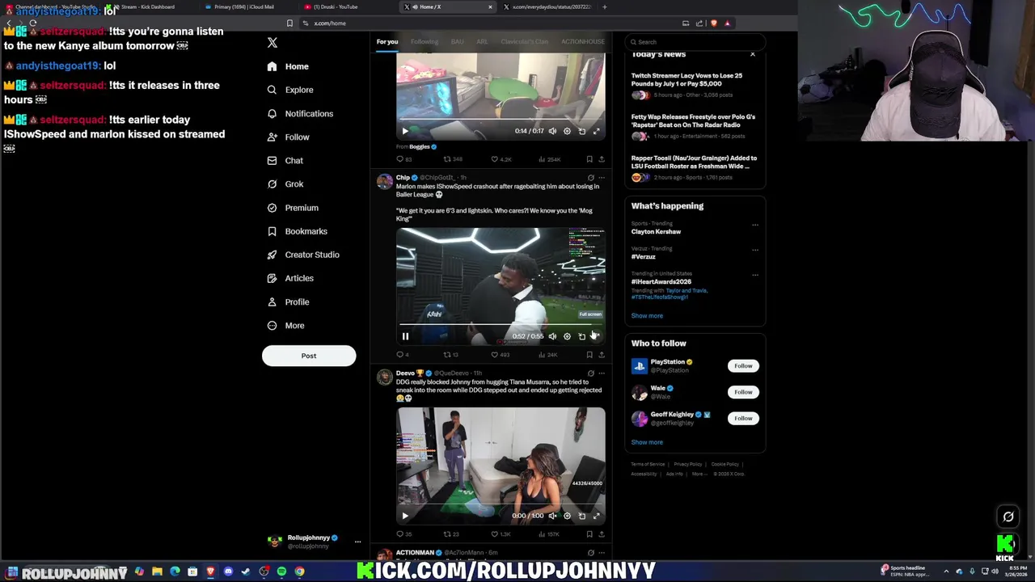The image size is (1035, 582).
Task: Open Profile from the sidebar
Action: point(288,302)
